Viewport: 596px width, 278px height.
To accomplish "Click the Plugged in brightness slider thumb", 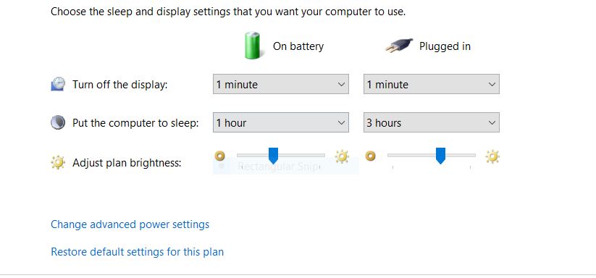I will pos(440,156).
